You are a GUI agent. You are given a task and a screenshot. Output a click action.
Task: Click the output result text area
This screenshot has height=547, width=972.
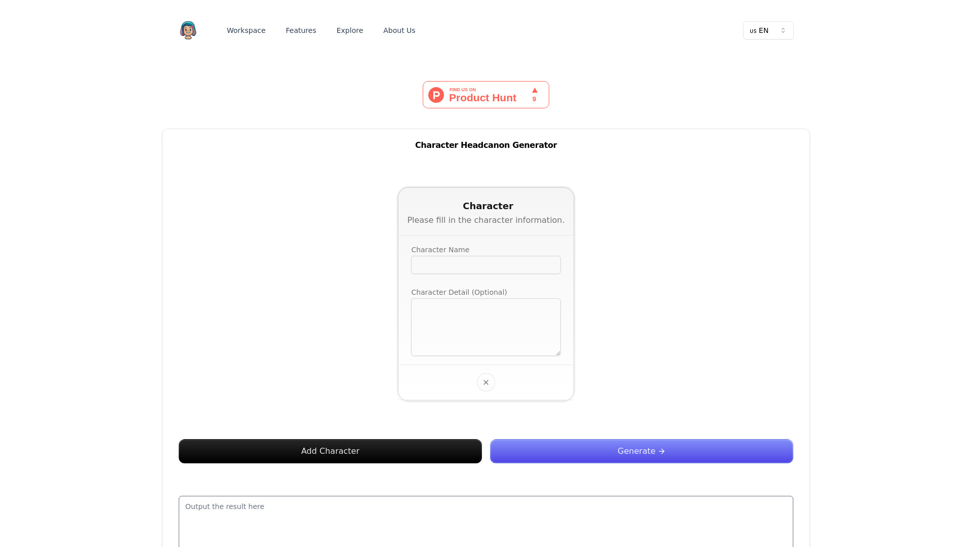click(x=486, y=521)
